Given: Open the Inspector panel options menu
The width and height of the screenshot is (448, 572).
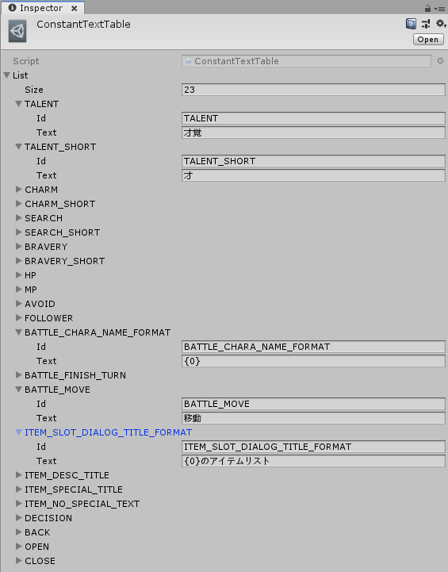Looking at the screenshot, I should (x=439, y=9).
